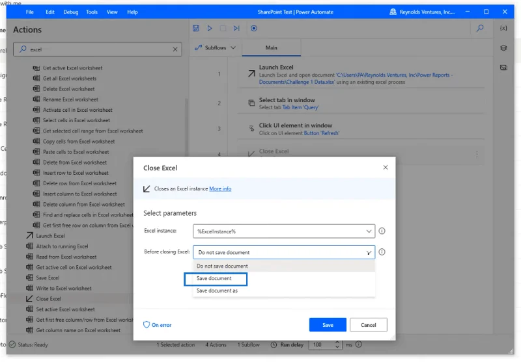Viewport: 521px width, 362px height.
Task: Click the dialog Save button
Action: [328, 325]
